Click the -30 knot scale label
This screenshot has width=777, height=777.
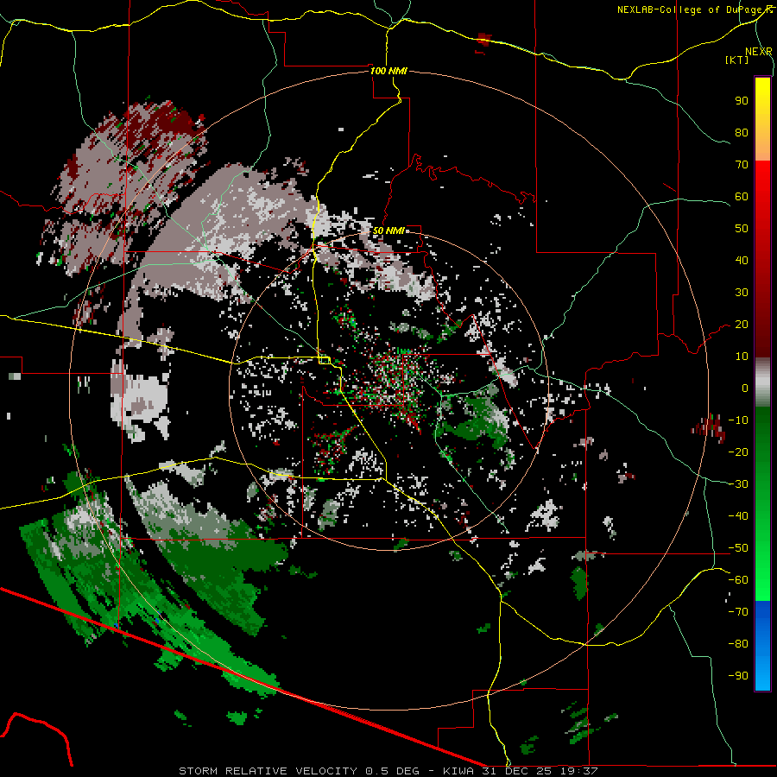(738, 484)
